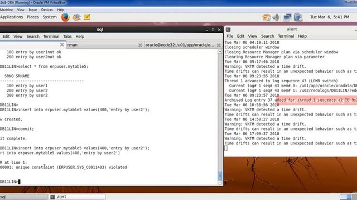This screenshot has height=200, width=357.
Task: Open Help menu in alert window
Action: [x=302, y=36]
